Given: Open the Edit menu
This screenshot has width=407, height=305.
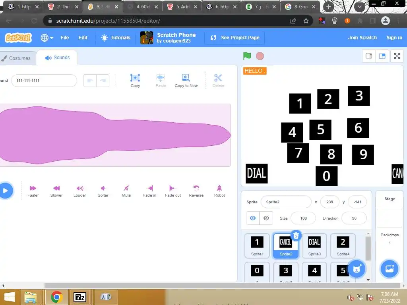Looking at the screenshot, I should [x=83, y=38].
